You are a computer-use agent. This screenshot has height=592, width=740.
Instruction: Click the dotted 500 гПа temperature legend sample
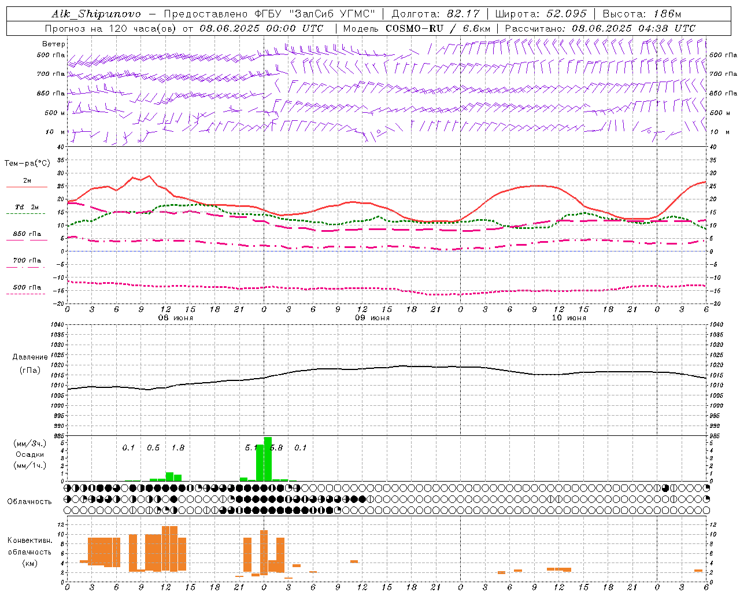26,294
